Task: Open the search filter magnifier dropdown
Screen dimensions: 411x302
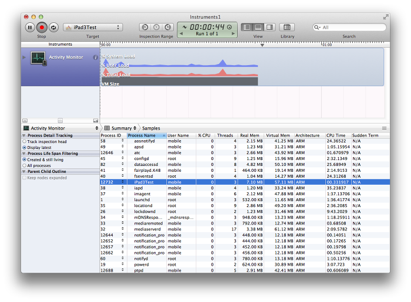Action: tap(317, 27)
